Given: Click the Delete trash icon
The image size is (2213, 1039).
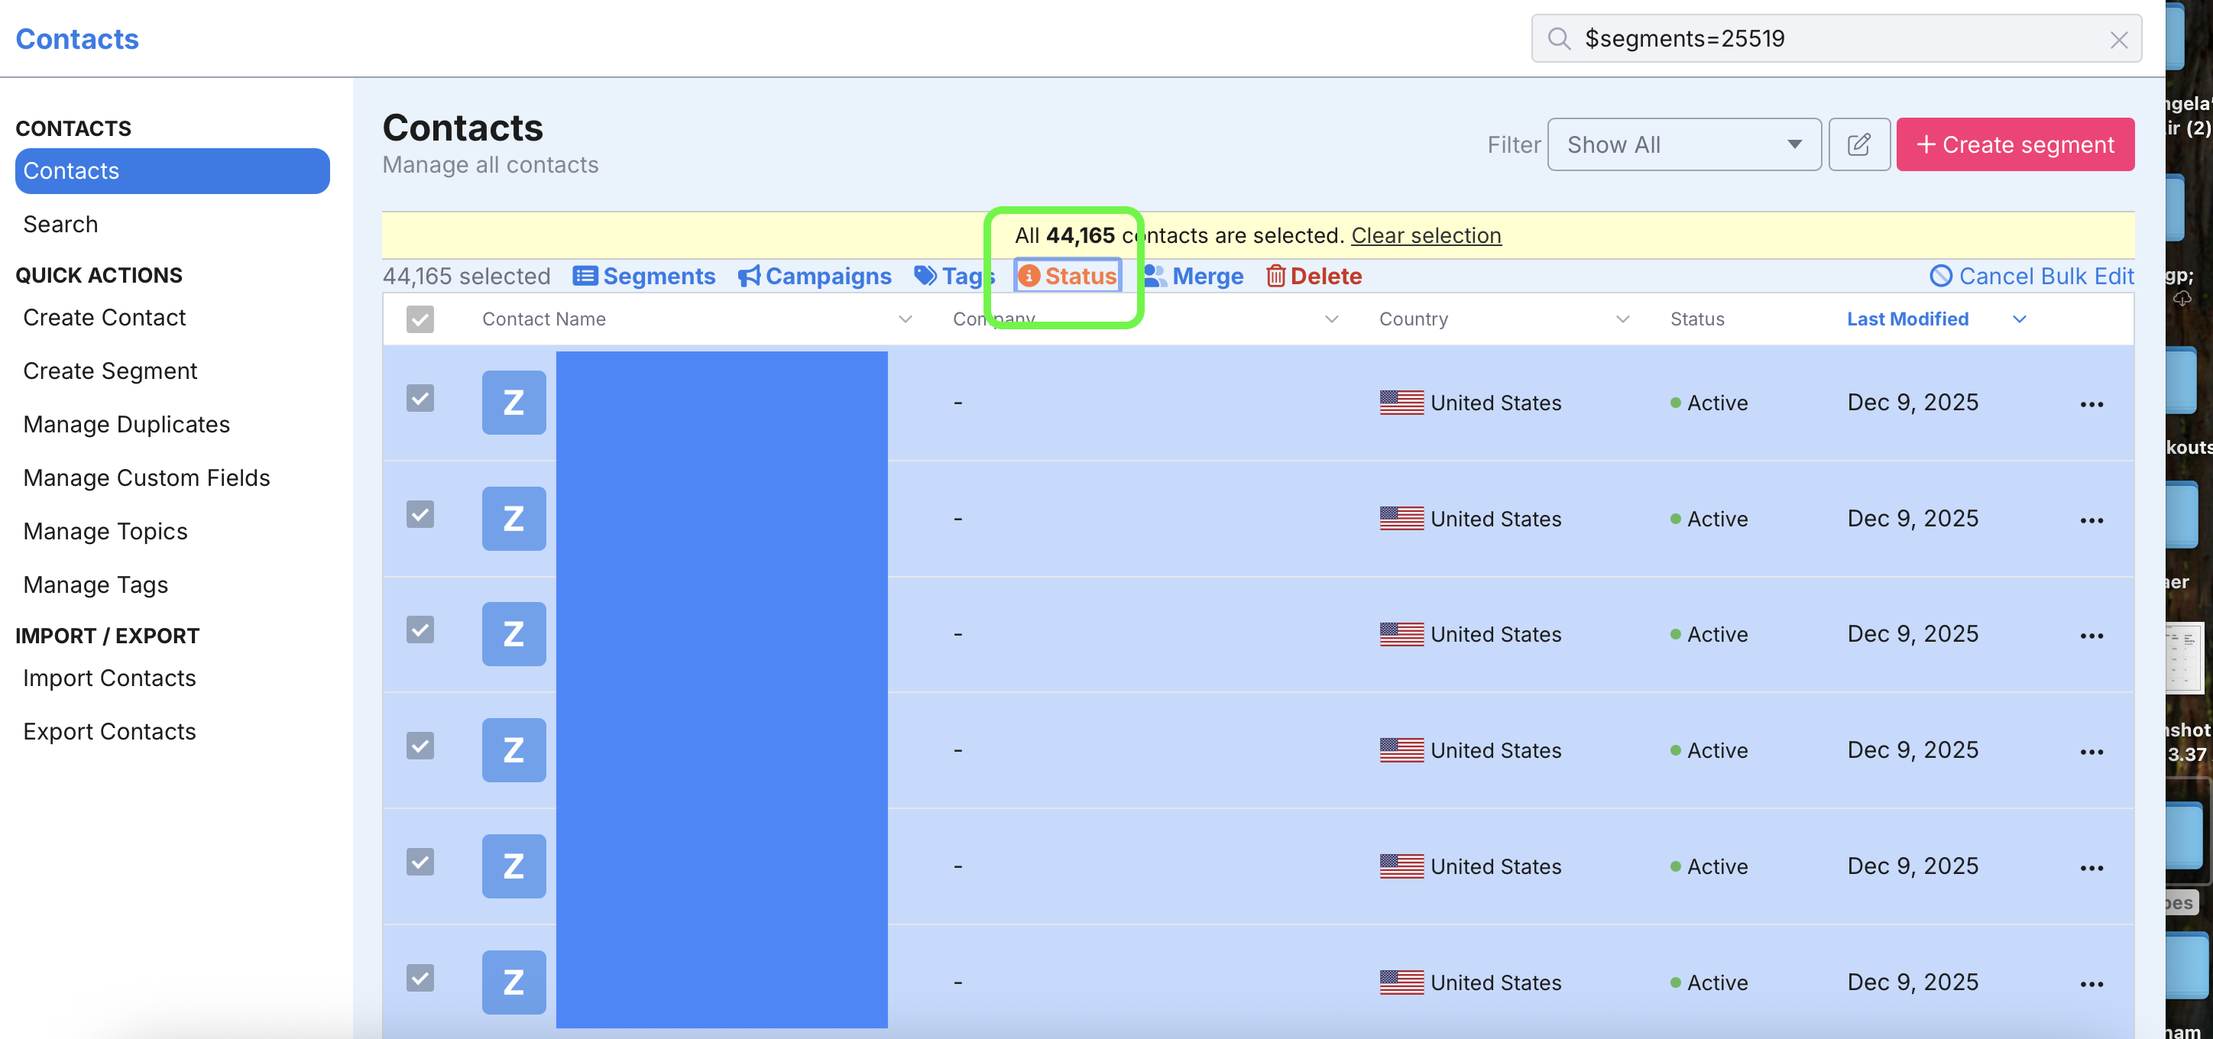Looking at the screenshot, I should [x=1275, y=276].
